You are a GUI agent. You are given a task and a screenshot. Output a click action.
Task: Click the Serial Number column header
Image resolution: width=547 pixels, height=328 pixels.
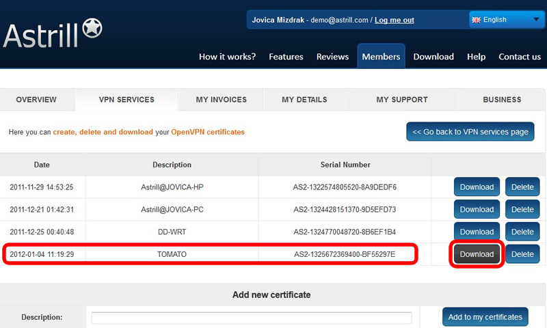[x=345, y=165]
